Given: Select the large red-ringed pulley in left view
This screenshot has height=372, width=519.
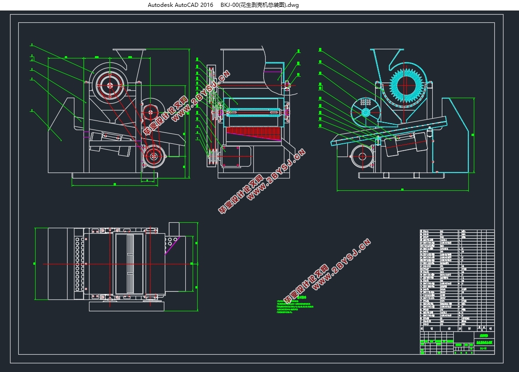Looking at the screenshot, I should click(110, 86).
